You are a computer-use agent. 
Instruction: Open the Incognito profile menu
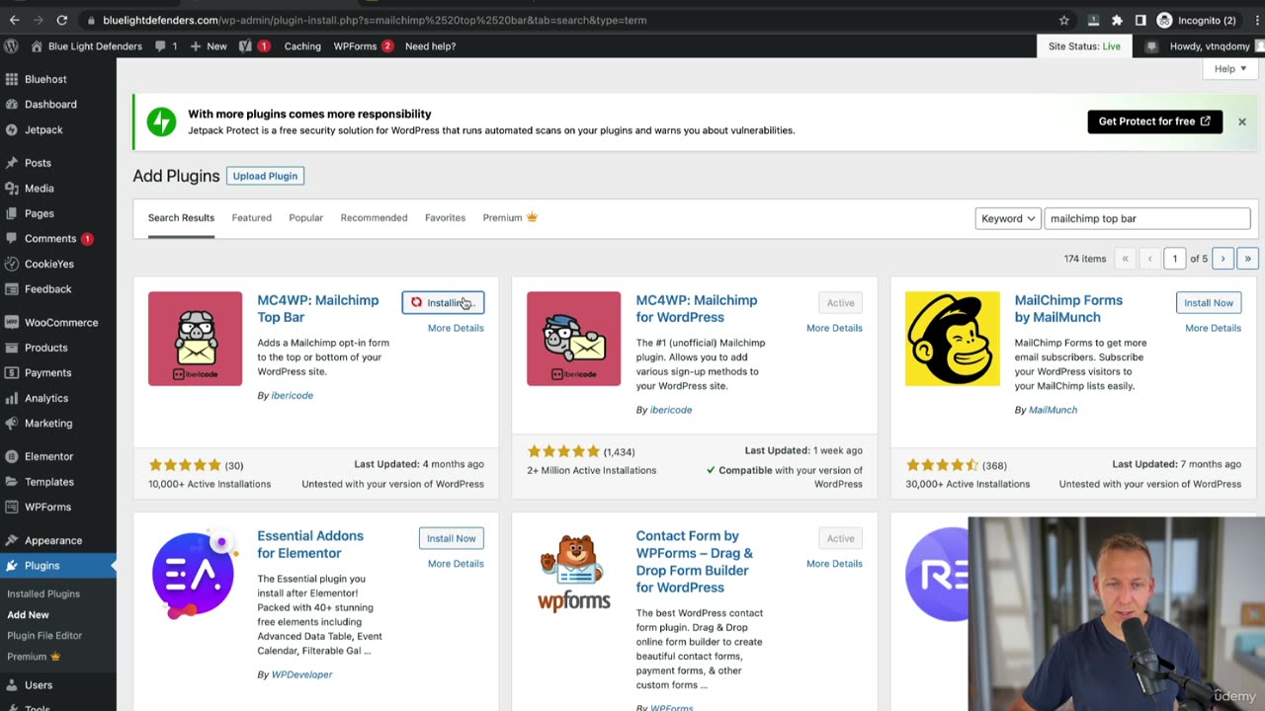(1197, 20)
